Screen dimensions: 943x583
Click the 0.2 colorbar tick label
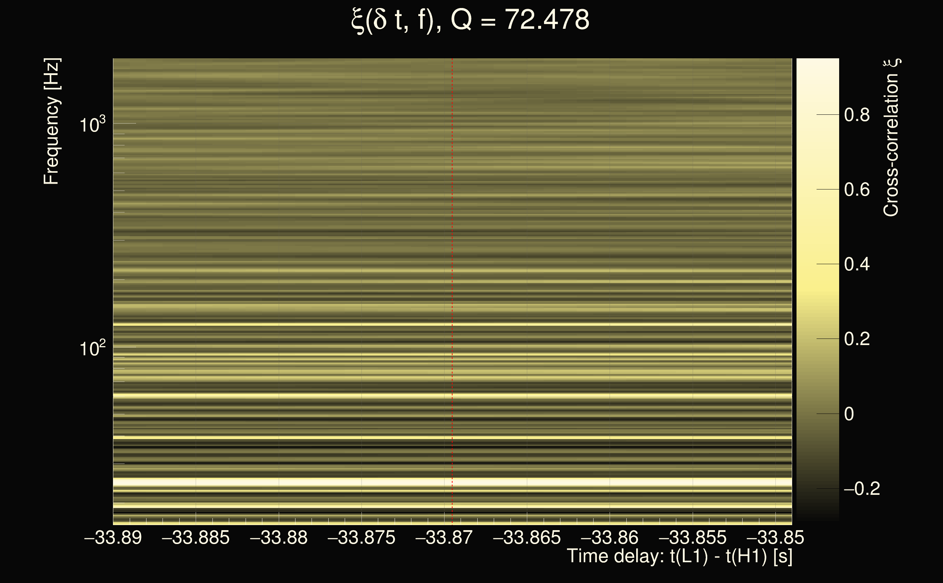pyautogui.click(x=857, y=339)
